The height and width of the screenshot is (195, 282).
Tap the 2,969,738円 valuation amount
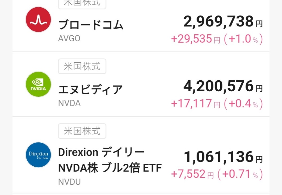223,22
